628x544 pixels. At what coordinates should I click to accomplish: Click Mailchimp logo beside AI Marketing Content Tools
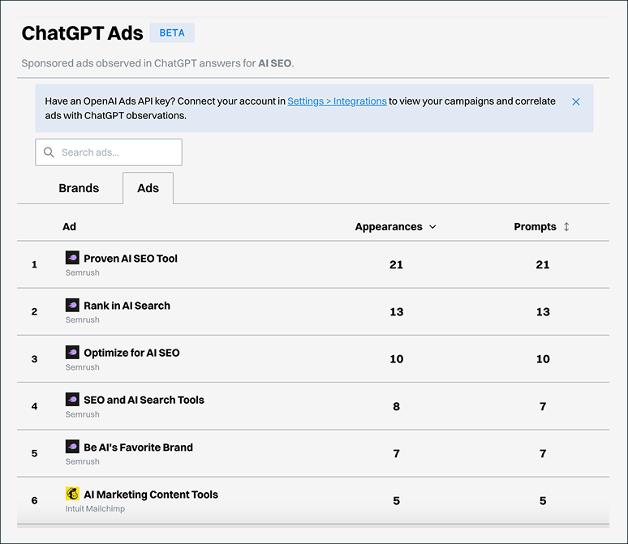pos(72,494)
